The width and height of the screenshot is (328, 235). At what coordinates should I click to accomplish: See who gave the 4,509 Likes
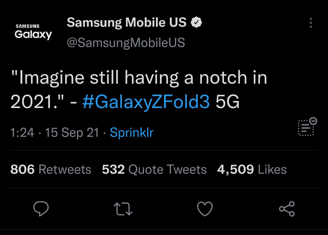tap(252, 170)
